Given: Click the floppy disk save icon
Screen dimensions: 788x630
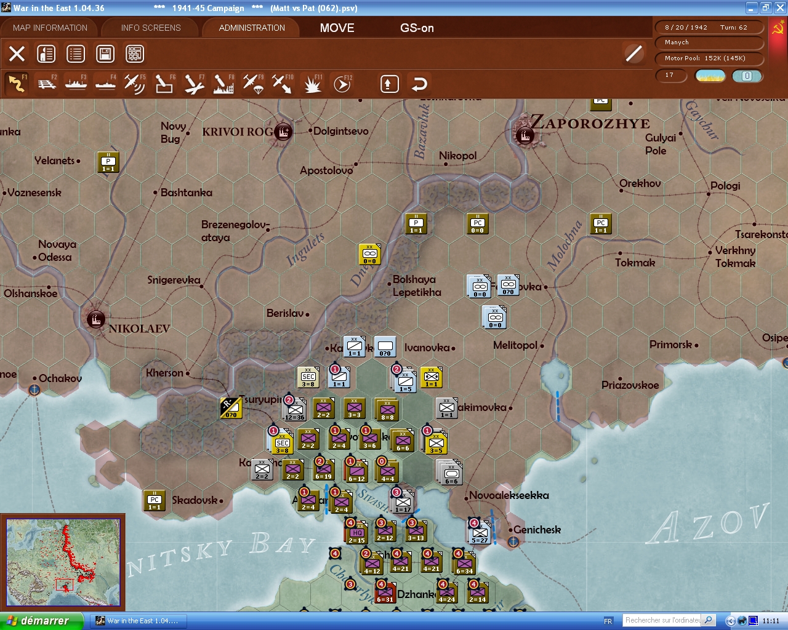Looking at the screenshot, I should (105, 54).
